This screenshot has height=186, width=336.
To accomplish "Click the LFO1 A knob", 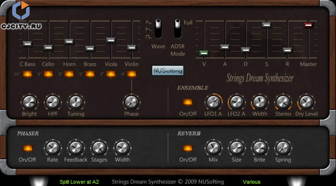I will point(213,102).
